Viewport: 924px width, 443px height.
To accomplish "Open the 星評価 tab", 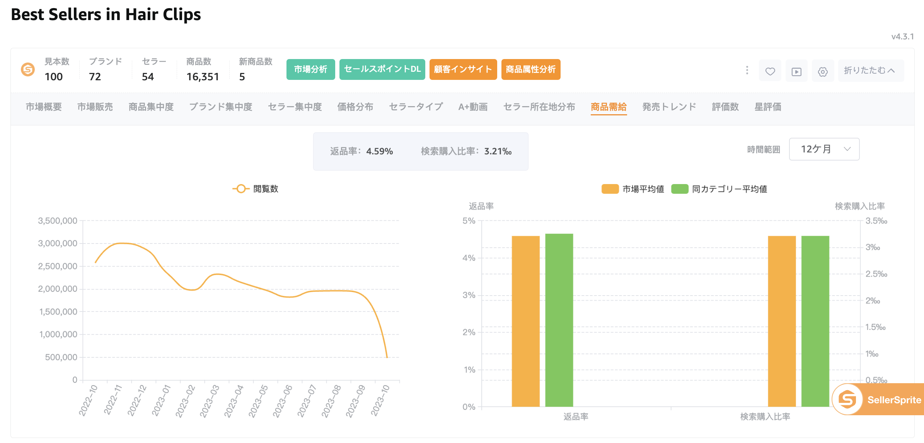I will 768,107.
